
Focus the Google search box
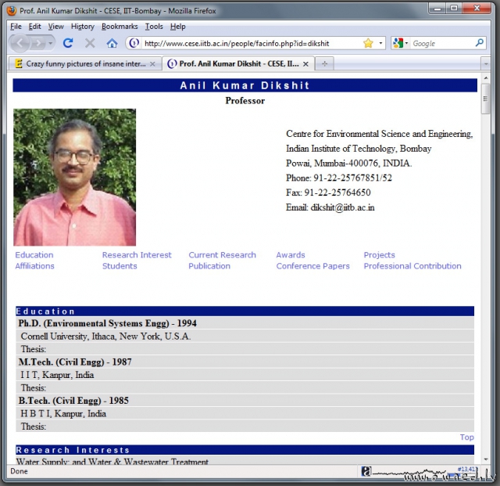[442, 43]
